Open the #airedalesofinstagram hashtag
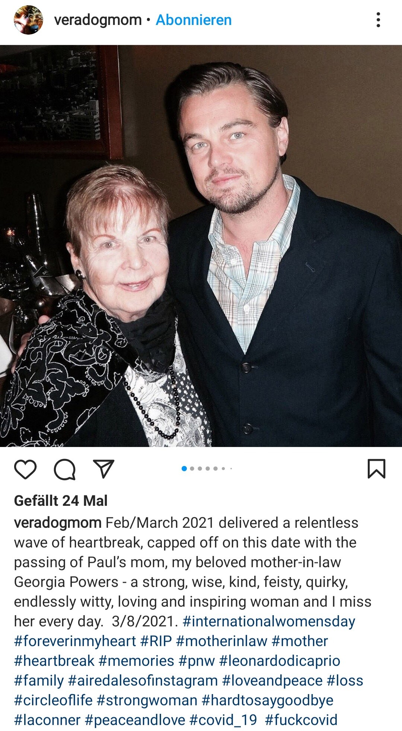Viewport: 402px width, 731px height. point(143,681)
